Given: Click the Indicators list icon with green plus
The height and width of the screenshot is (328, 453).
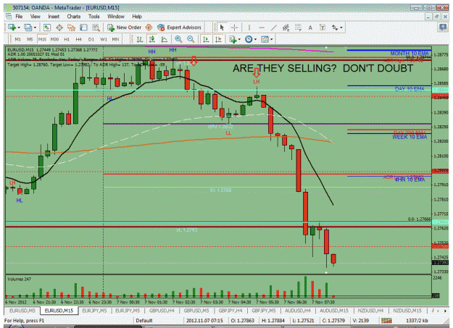Looking at the screenshot, I should pos(233,39).
